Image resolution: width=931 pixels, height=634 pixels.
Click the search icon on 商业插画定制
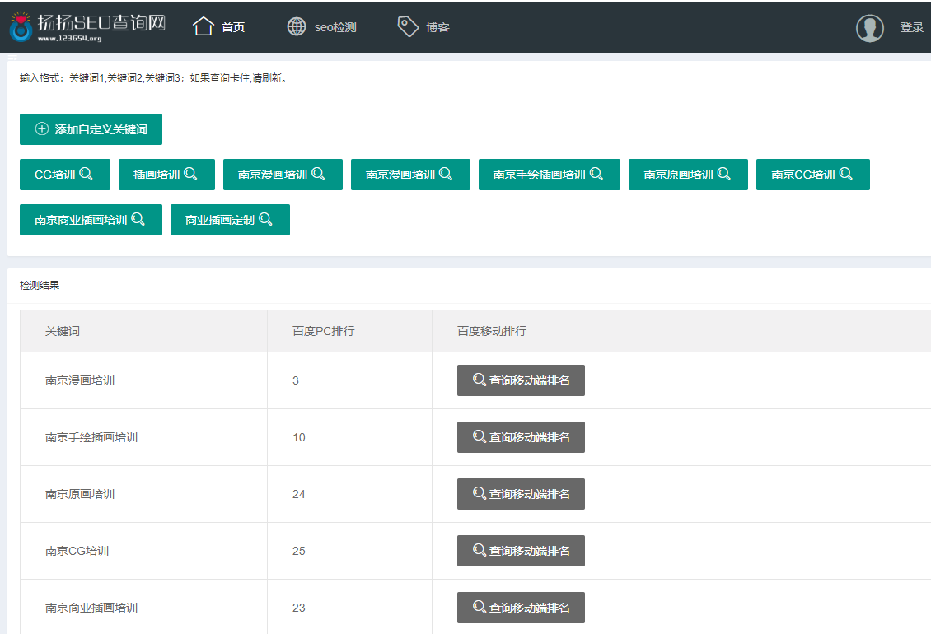[x=265, y=219]
